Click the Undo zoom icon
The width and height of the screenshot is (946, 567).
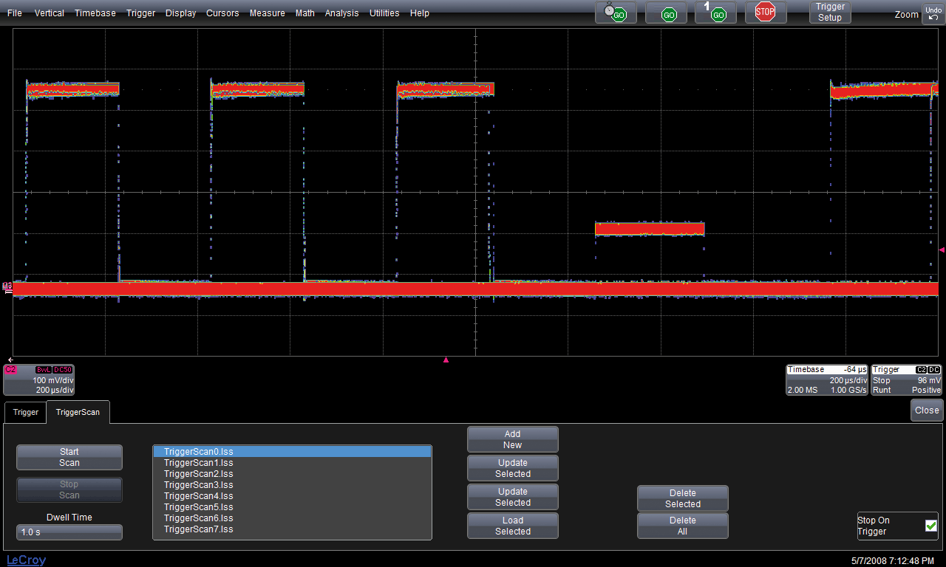(933, 13)
